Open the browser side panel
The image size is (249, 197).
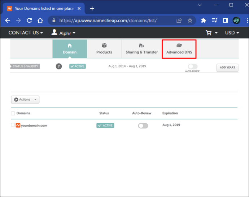(x=225, y=20)
